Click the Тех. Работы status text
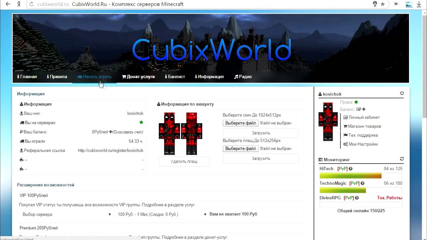 (390, 198)
